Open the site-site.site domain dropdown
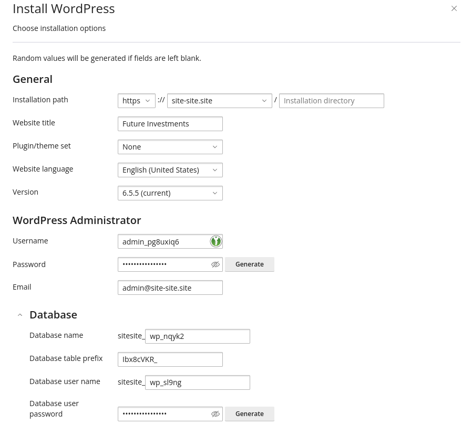The height and width of the screenshot is (436, 472). tap(220, 101)
